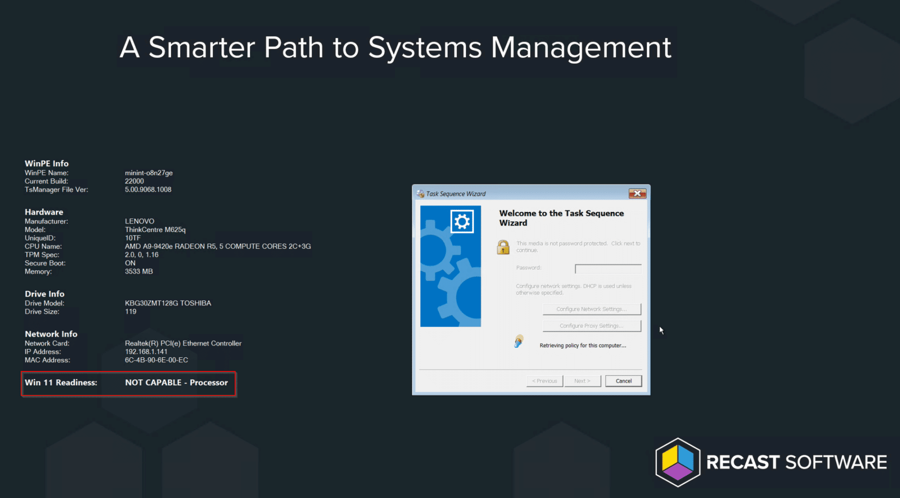The height and width of the screenshot is (498, 900).
Task: Click the Recast Software cube logo
Action: 678,462
